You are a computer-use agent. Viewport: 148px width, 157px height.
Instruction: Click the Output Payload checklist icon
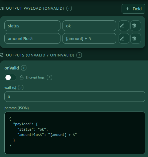point(2,8)
